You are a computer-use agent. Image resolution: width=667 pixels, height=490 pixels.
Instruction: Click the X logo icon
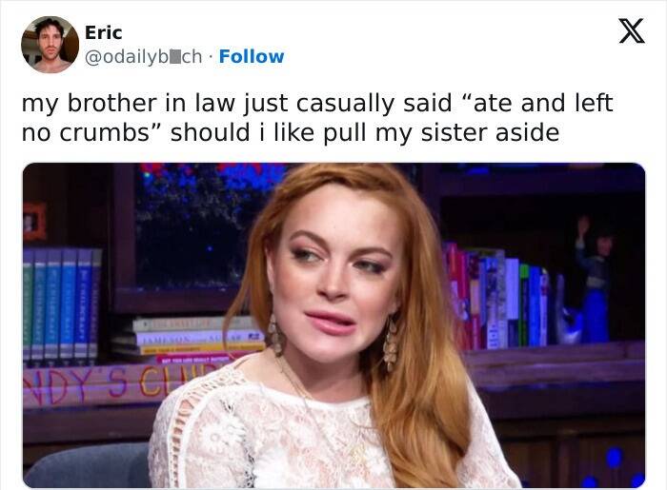(x=632, y=31)
